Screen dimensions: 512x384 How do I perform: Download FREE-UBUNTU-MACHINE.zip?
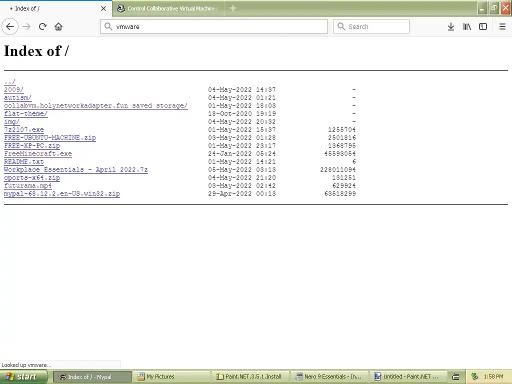pyautogui.click(x=50, y=137)
